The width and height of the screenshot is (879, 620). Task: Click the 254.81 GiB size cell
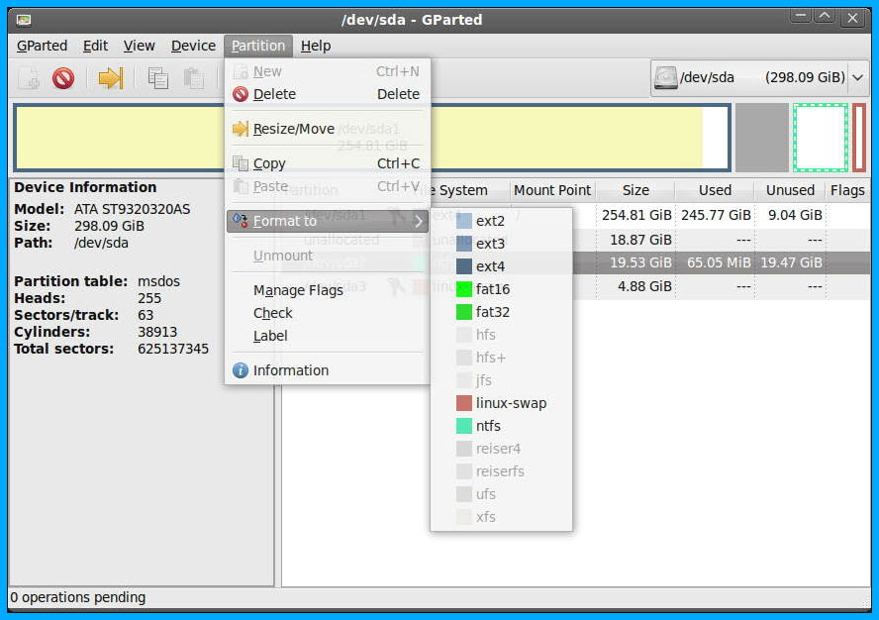(636, 215)
